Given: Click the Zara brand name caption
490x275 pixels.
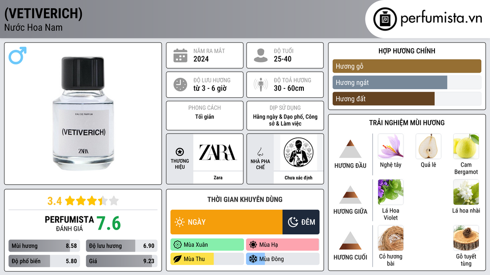Looking at the screenshot, I should tap(218, 178).
